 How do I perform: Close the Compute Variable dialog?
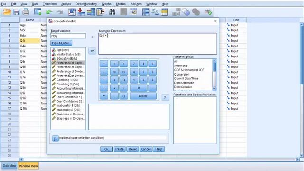(x=215, y=21)
